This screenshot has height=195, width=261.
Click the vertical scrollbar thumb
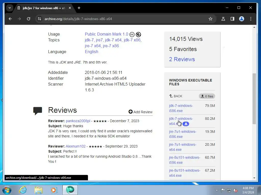[254, 99]
